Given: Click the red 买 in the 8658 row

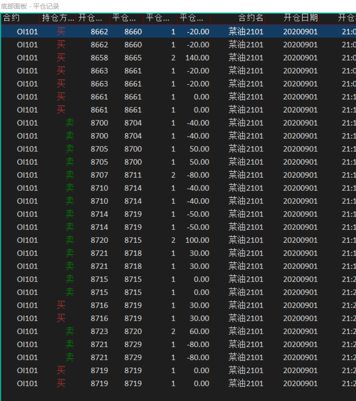Looking at the screenshot, I should [x=61, y=58].
